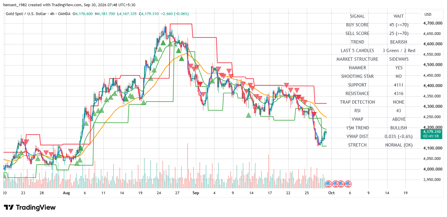
Task: Click the VWAP value ABOVE
Action: point(399,119)
